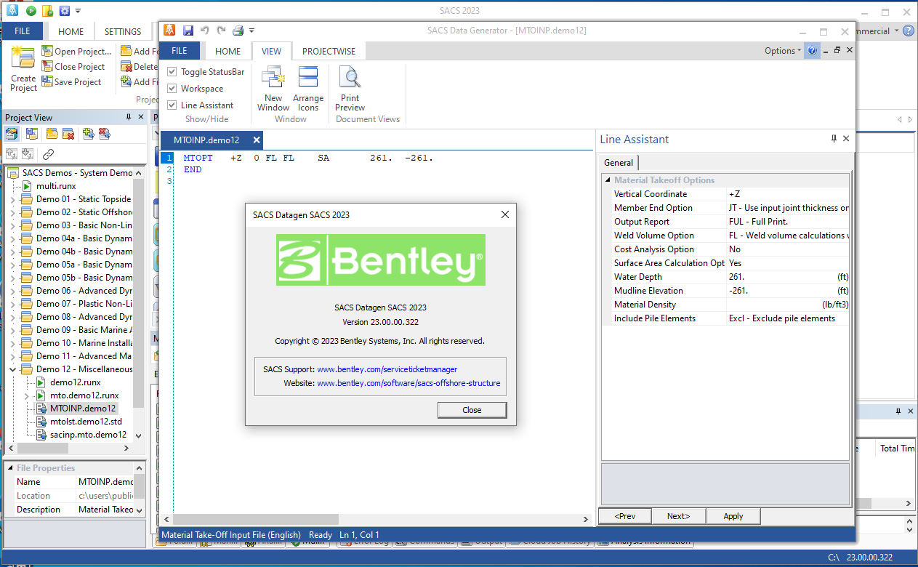
Task: Uncheck Toggle StatusBar checkbox
Action: tap(172, 71)
